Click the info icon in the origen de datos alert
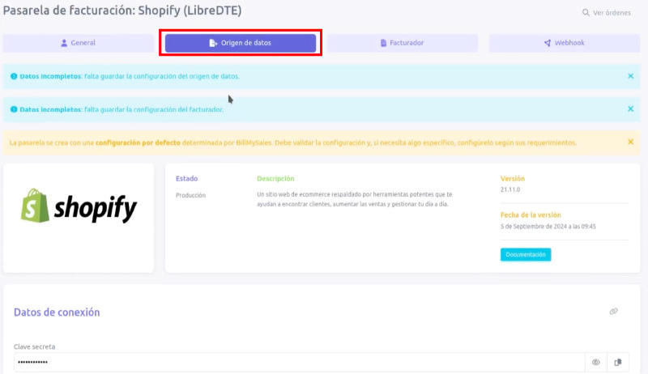 (14, 76)
